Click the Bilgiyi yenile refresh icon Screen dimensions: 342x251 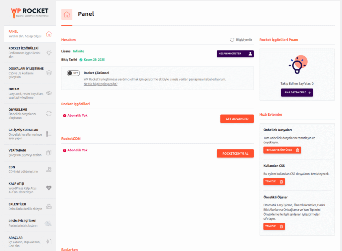(233, 40)
